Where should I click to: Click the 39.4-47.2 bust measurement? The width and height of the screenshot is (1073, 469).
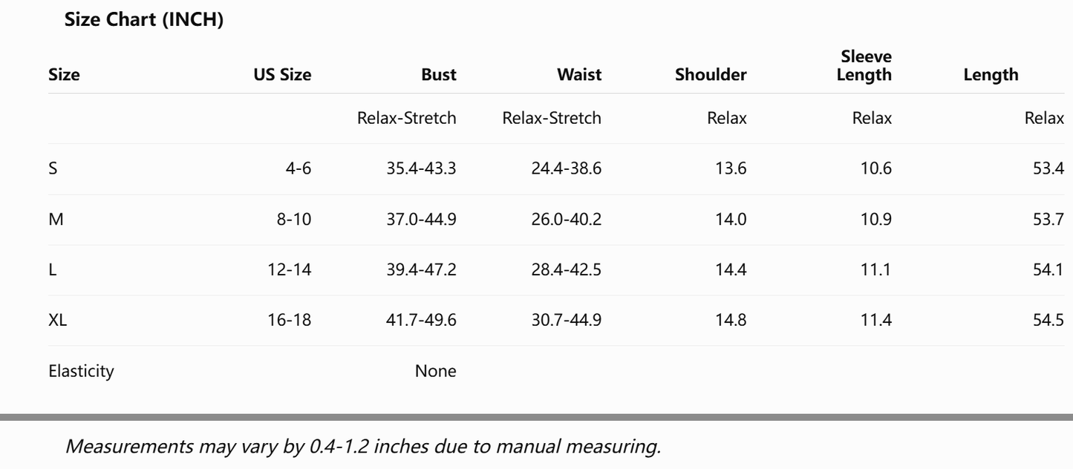coord(421,269)
